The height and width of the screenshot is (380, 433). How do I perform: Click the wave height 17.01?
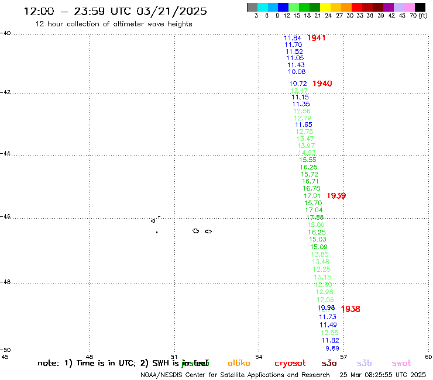tap(312, 196)
